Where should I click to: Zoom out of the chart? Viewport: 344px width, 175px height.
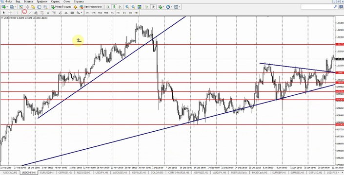(133, 7)
